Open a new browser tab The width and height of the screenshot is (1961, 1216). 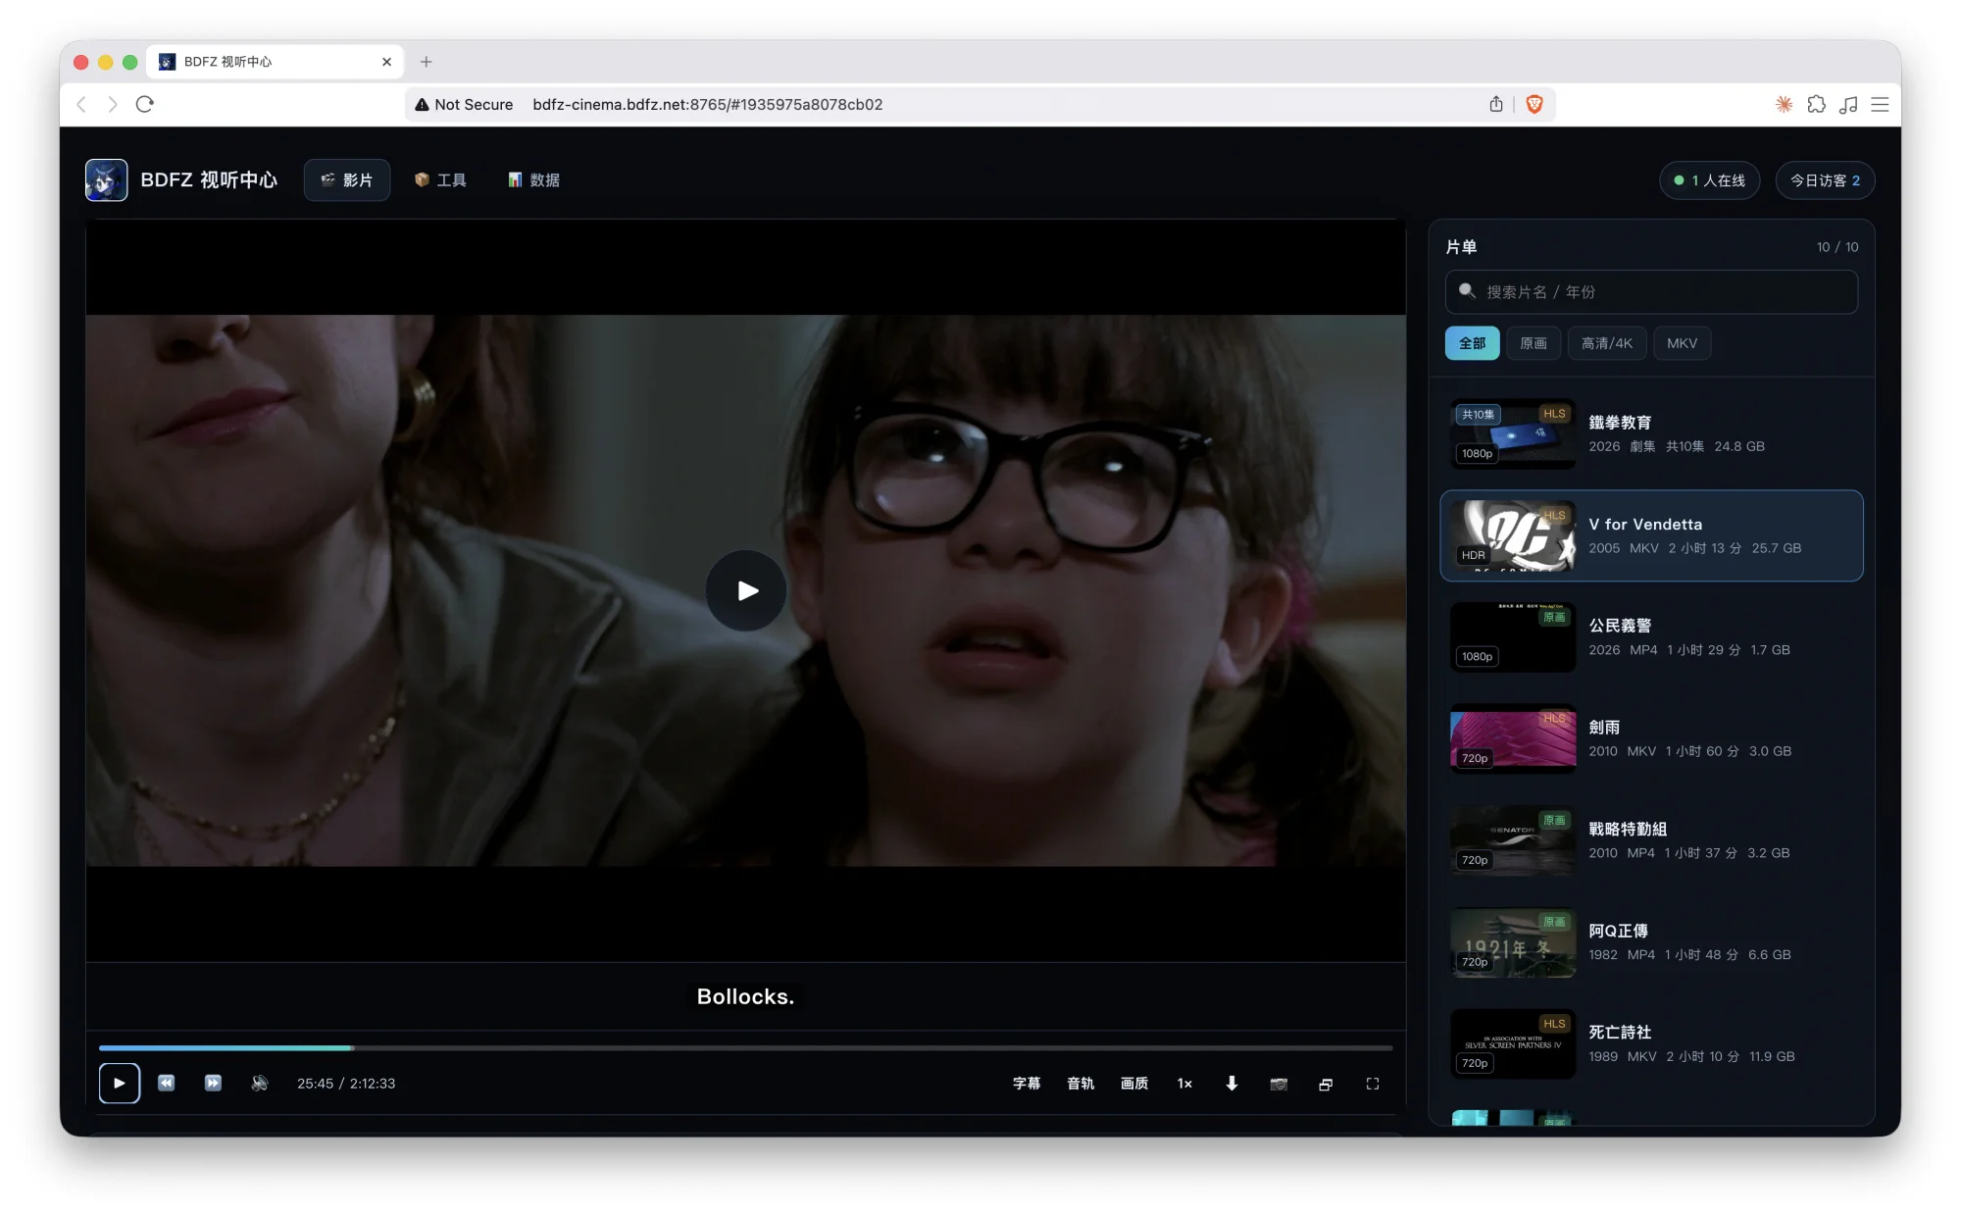(x=426, y=62)
